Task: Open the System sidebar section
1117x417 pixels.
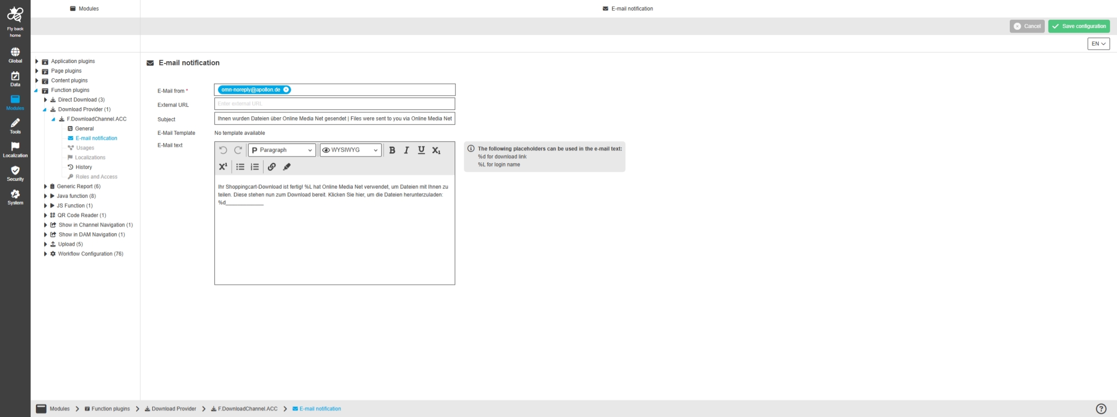Action: pyautogui.click(x=15, y=197)
